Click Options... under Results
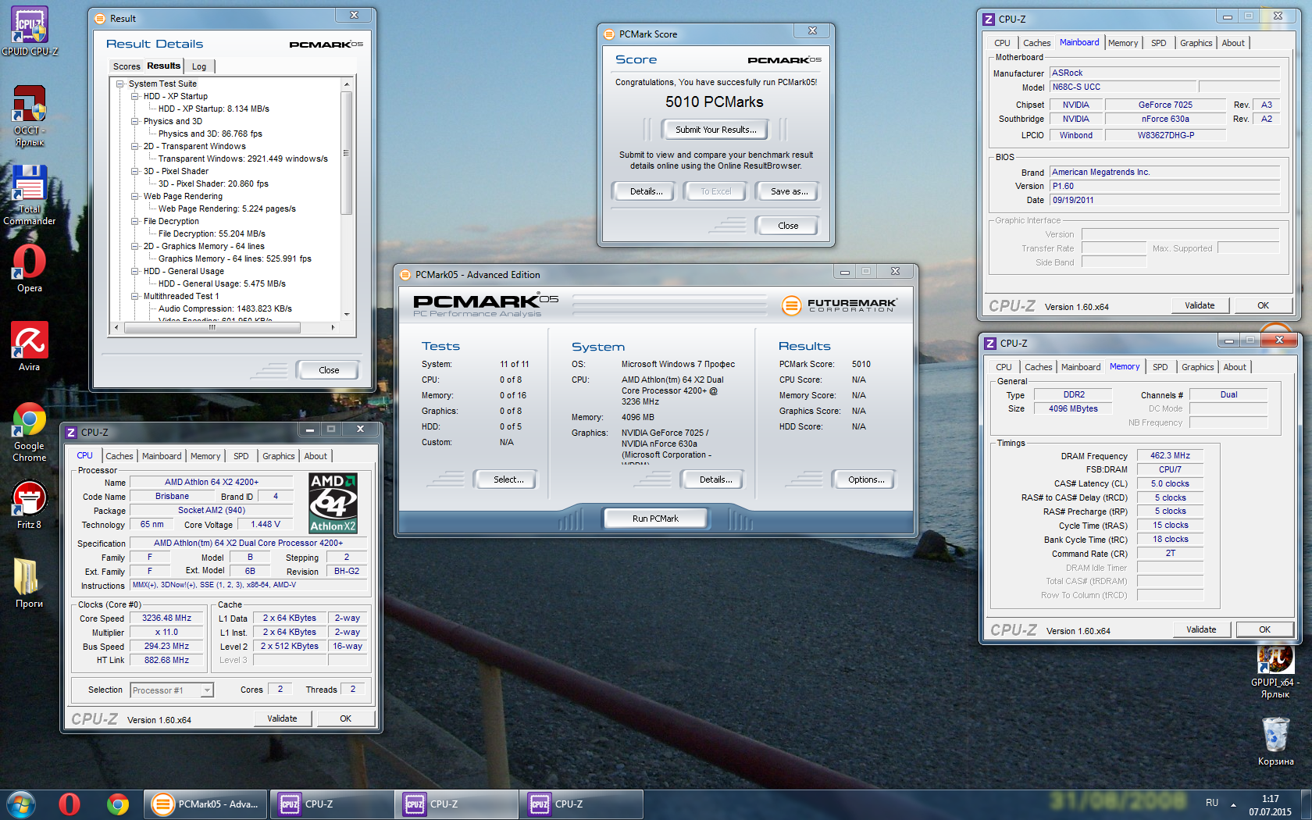The height and width of the screenshot is (820, 1312). point(866,480)
